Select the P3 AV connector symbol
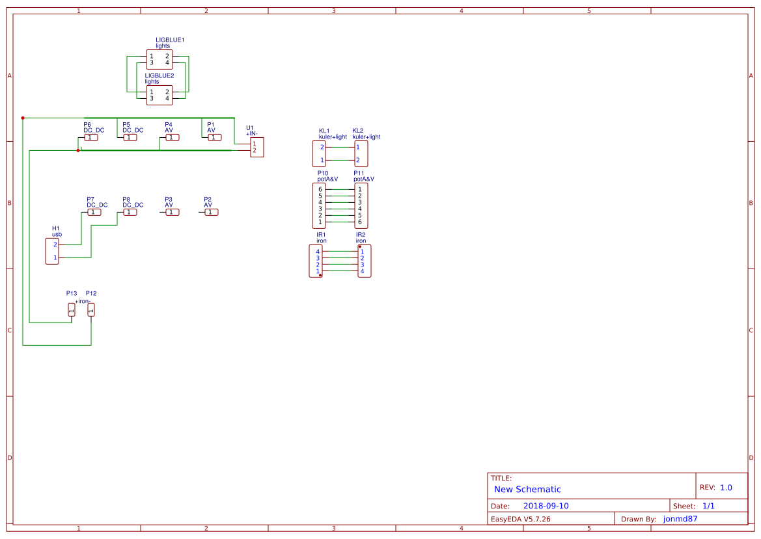Image resolution: width=761 pixels, height=539 pixels. (x=172, y=211)
